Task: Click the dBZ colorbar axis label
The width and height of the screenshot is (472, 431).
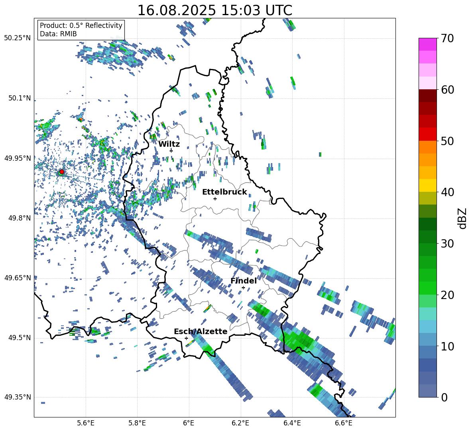Action: pos(462,218)
